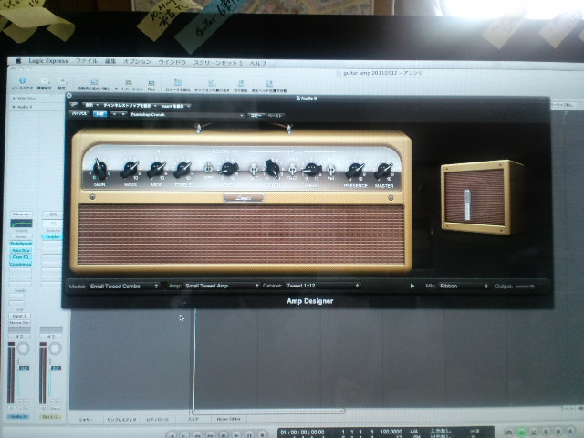Screen dimensions: 584x438
Task: Toggle the TREM/VIB switch
Action: [x=330, y=171]
